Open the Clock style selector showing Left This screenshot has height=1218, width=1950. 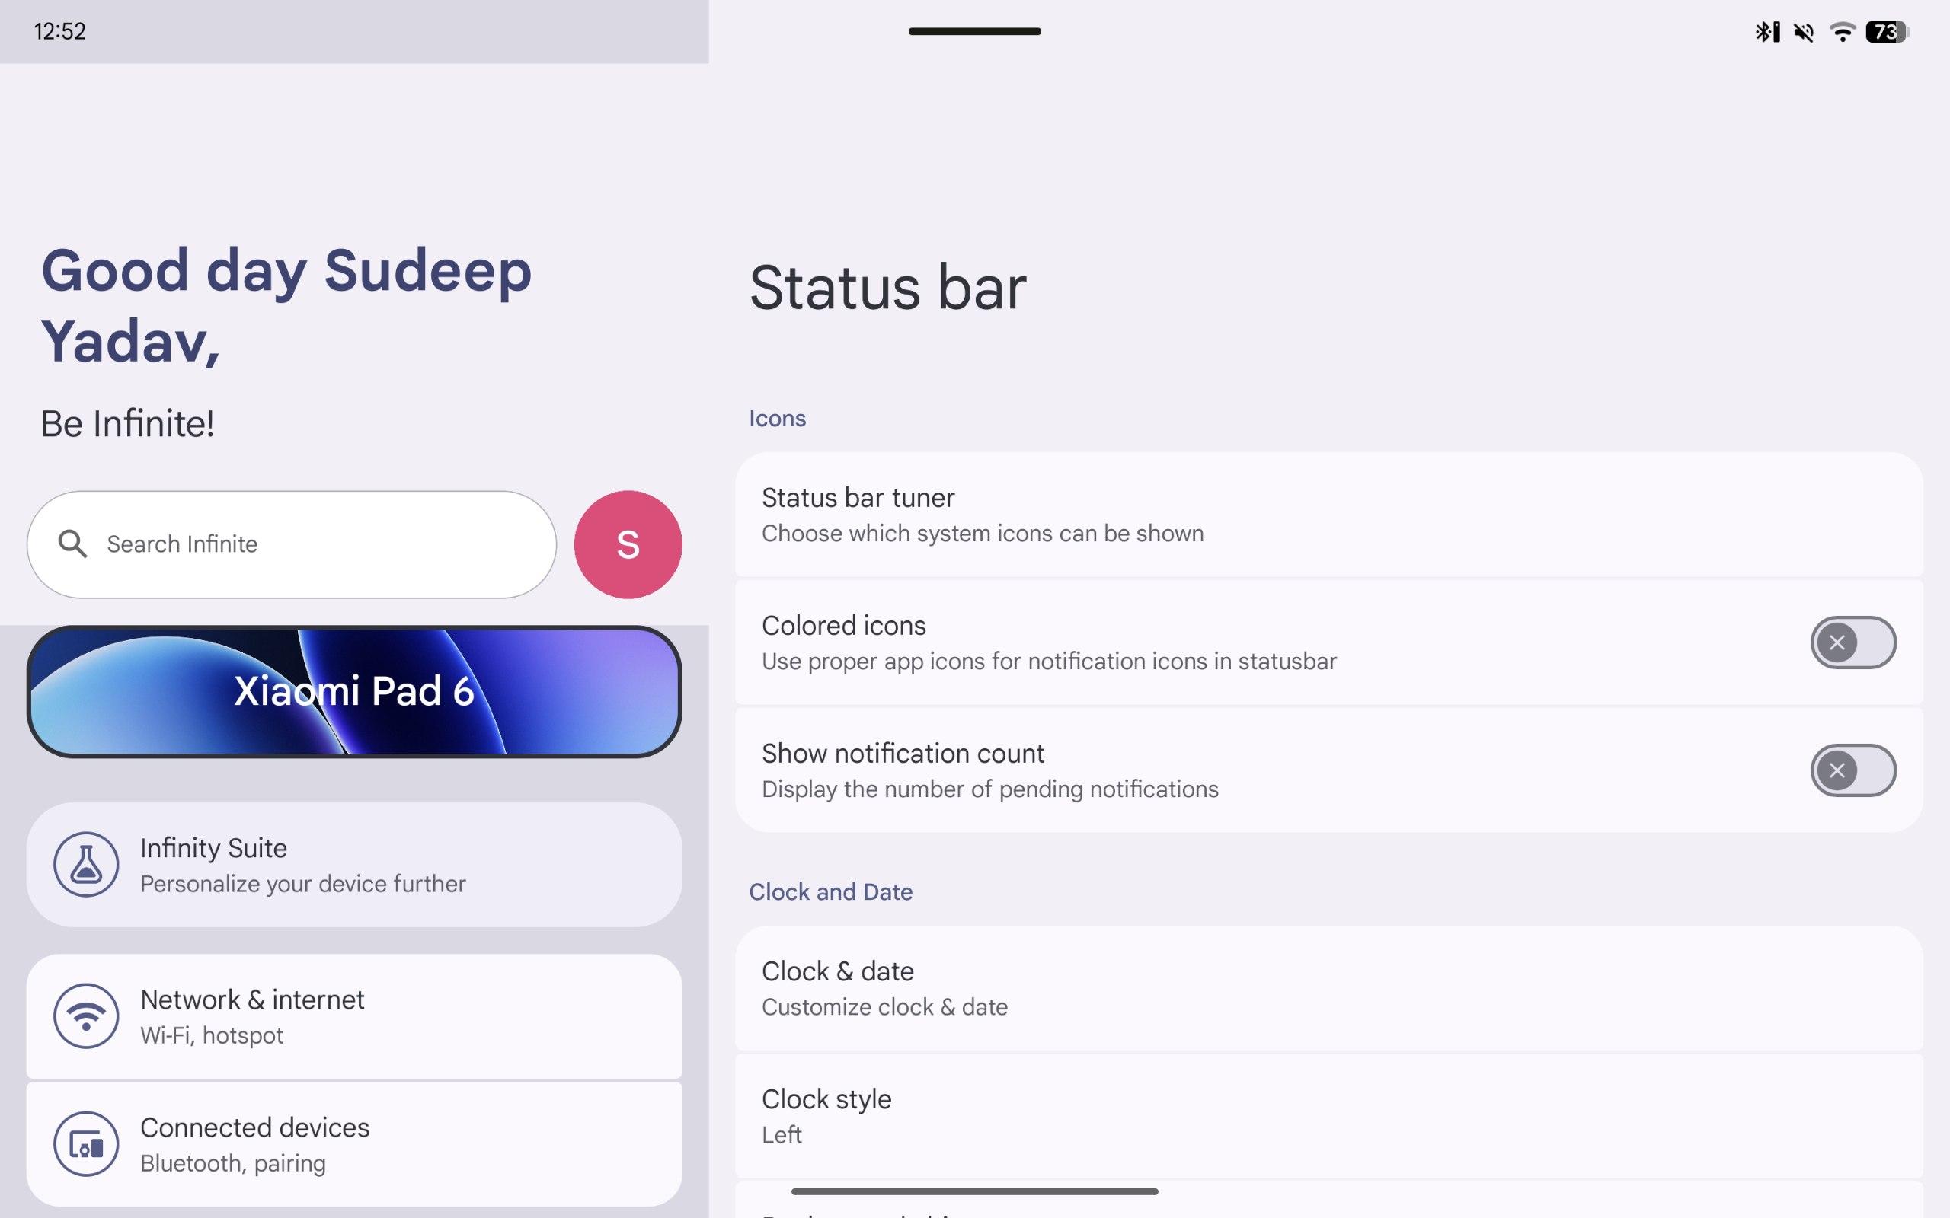coord(1328,1116)
